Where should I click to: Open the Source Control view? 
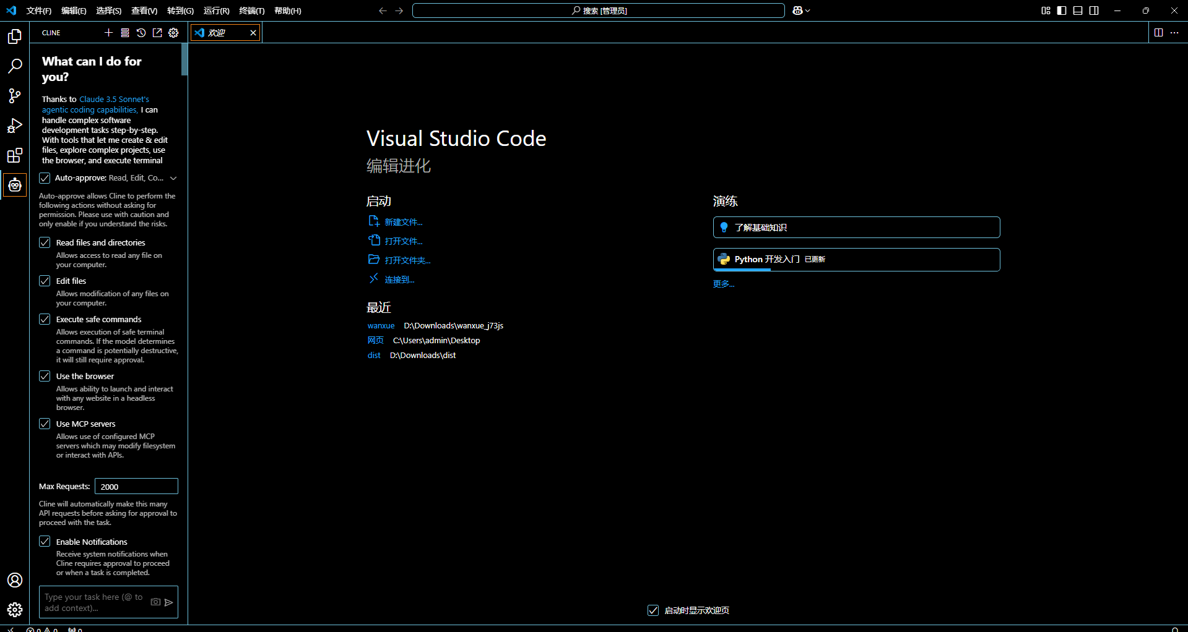click(15, 96)
